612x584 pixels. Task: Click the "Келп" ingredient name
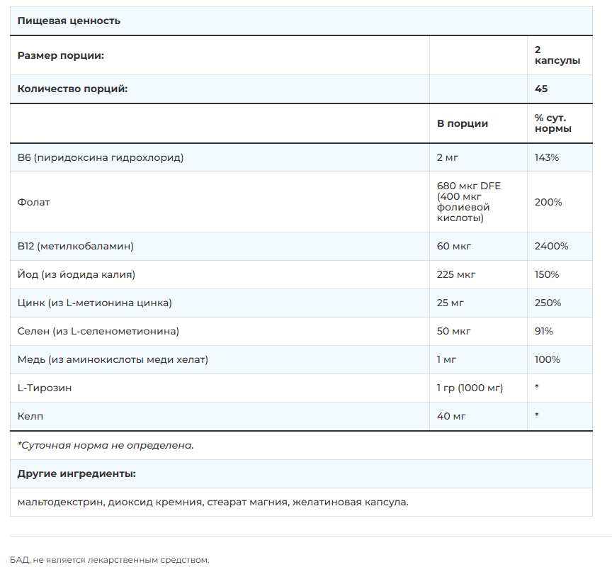point(30,416)
